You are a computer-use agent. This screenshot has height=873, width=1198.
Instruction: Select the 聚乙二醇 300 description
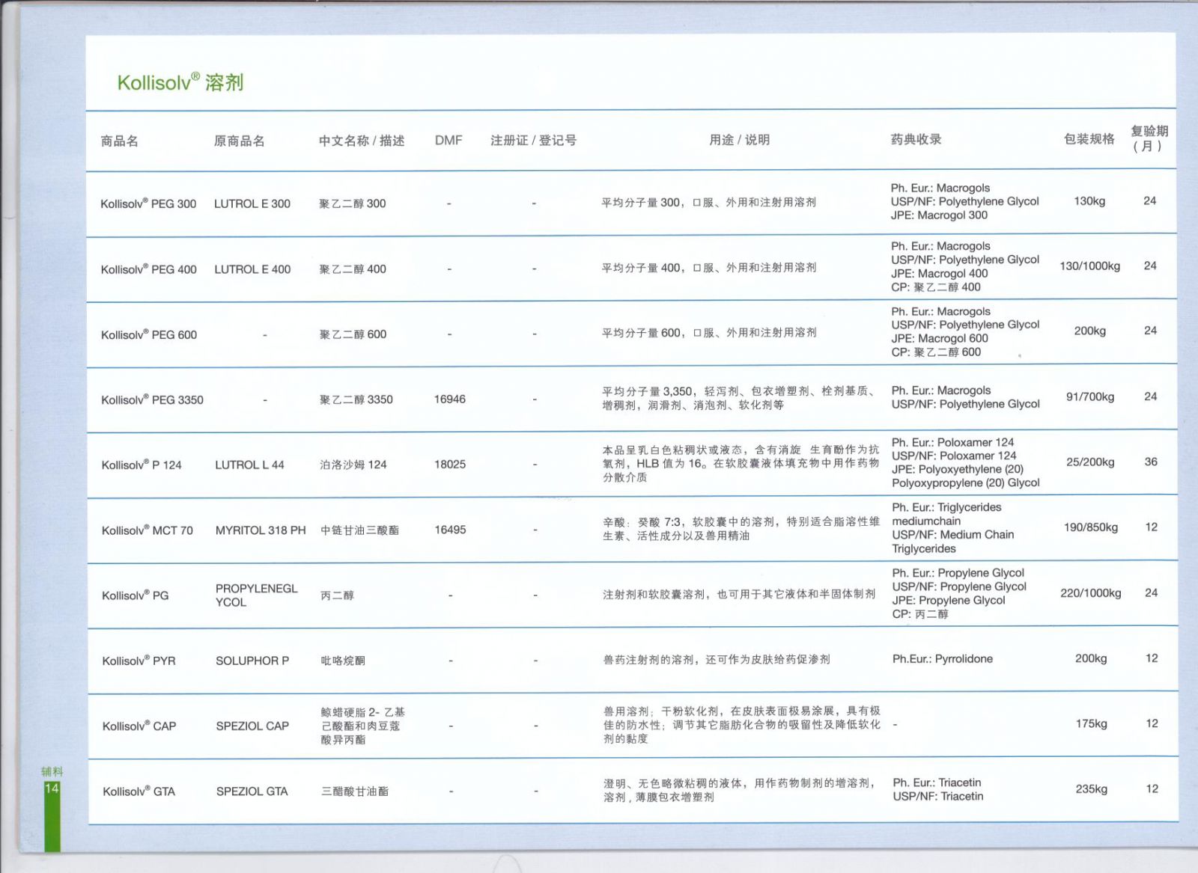click(x=353, y=203)
